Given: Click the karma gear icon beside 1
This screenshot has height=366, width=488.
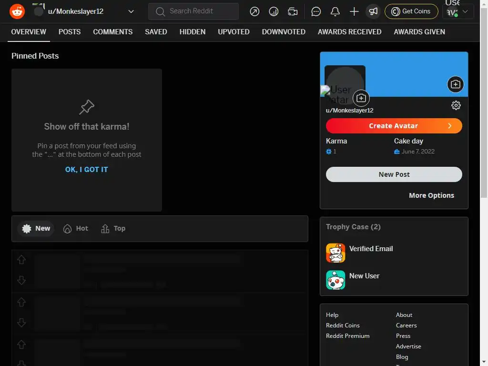Looking at the screenshot, I should coord(329,152).
